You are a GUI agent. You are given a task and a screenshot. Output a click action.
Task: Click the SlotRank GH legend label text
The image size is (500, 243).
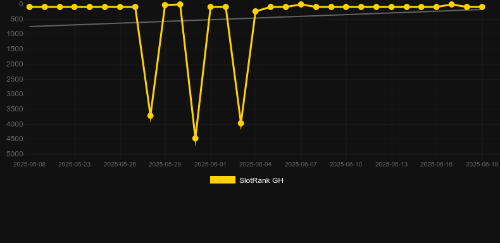pos(261,180)
